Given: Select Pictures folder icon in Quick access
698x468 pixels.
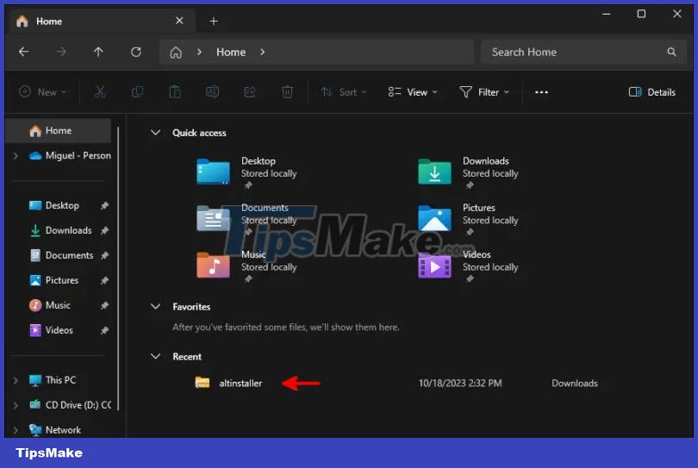Looking at the screenshot, I should (x=434, y=218).
